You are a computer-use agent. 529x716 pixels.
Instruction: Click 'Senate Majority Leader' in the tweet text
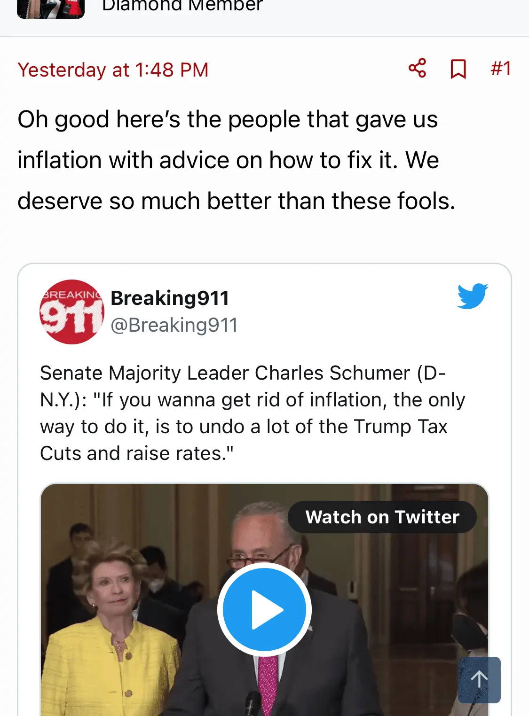pos(145,373)
